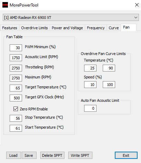Image resolution: width=141 pixels, height=163 pixels.
Task: Expand the AMD Radeon RX 6900 XT dropdown
Action: tap(71, 18)
